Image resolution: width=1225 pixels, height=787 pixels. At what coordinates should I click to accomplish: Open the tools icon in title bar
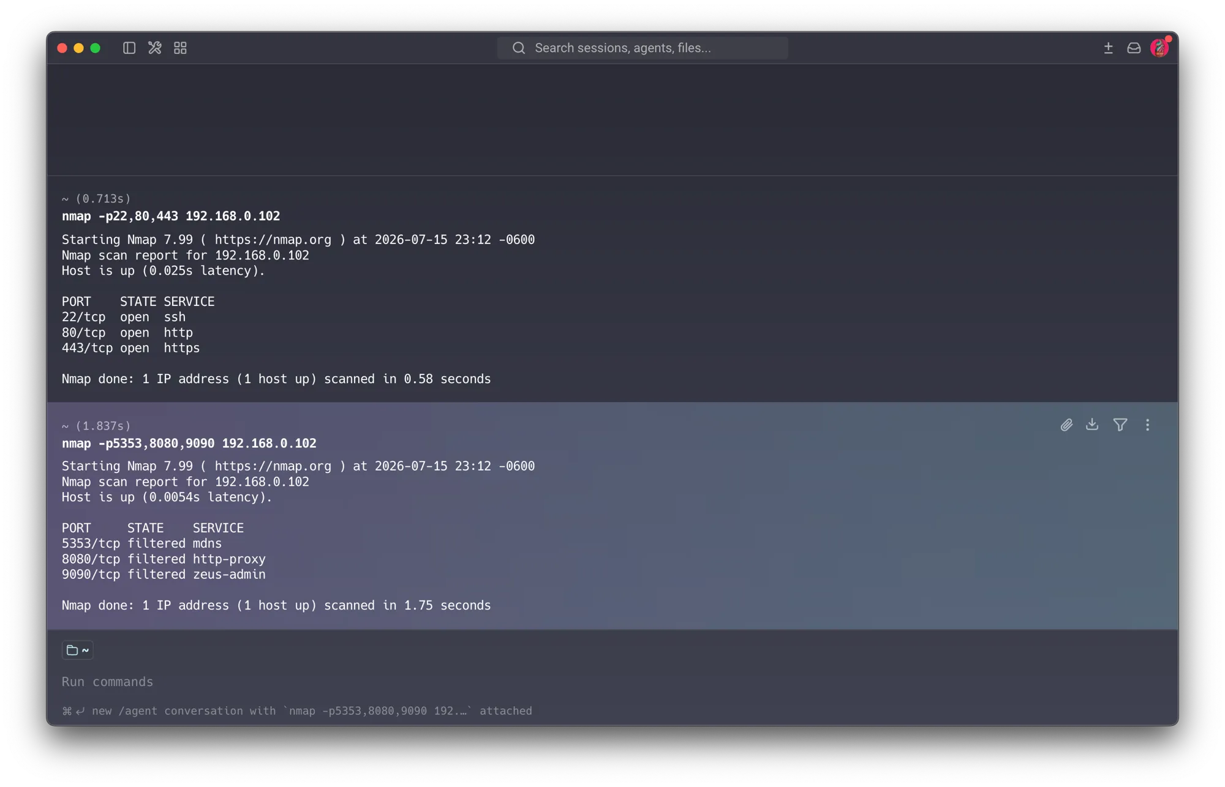154,48
